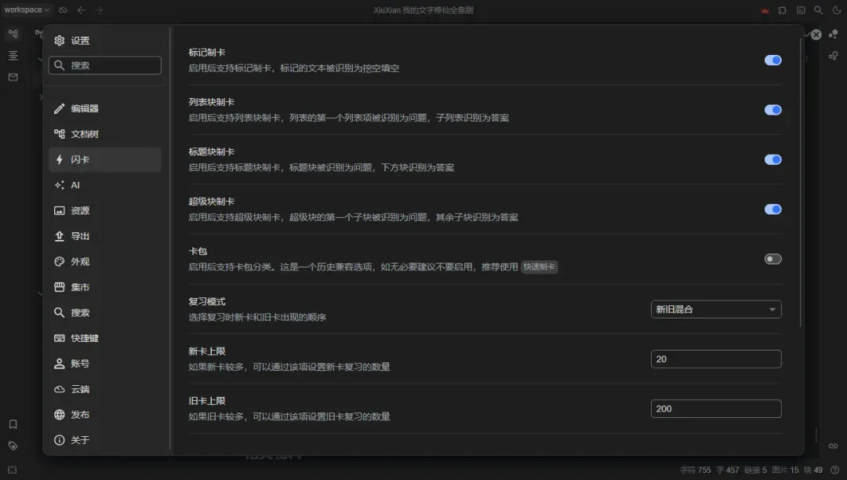
Task: Close the settings dialog with X button
Action: (x=816, y=35)
